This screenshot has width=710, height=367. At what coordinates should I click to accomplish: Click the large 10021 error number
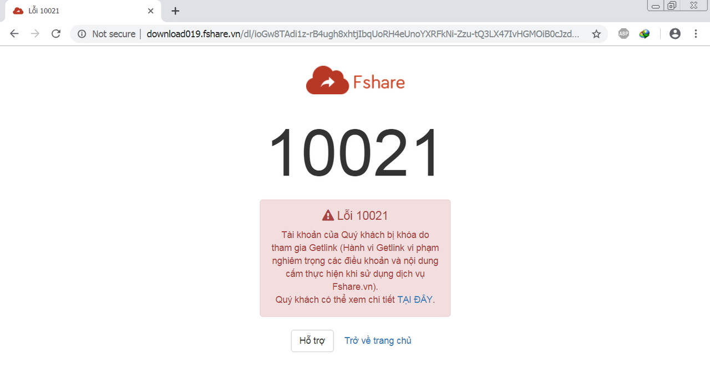pos(355,152)
